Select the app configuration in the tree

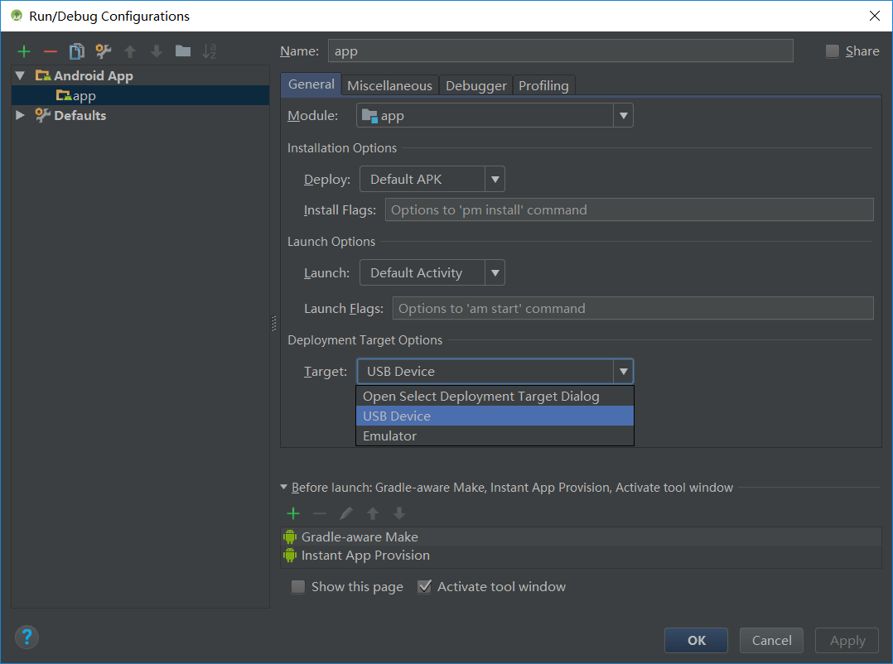tap(140, 95)
